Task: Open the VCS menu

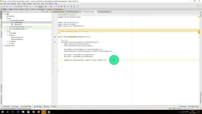Action: pyautogui.click(x=46, y=3)
